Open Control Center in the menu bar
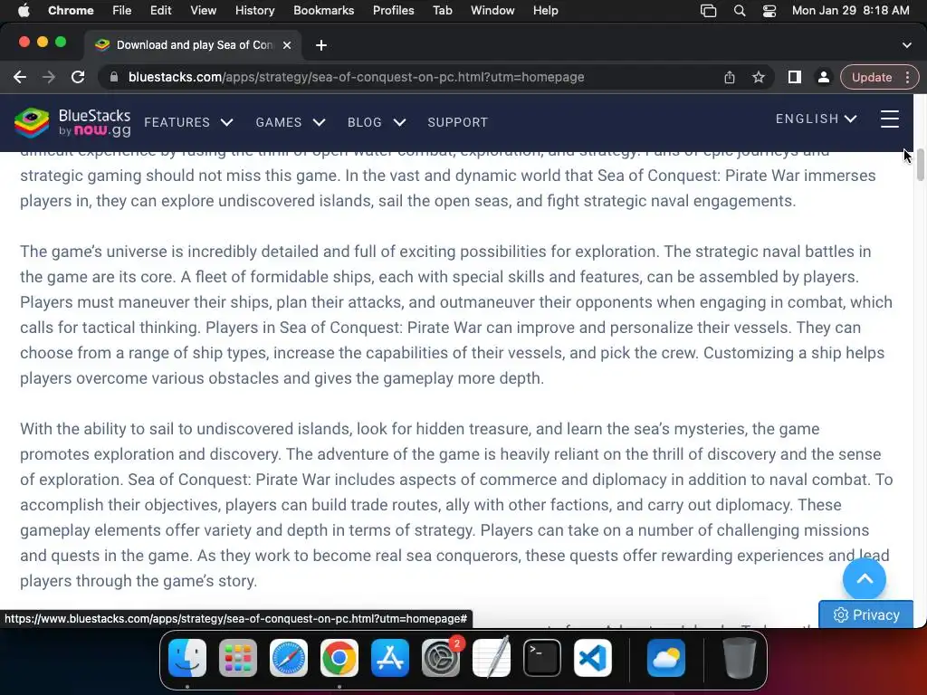 point(769,11)
